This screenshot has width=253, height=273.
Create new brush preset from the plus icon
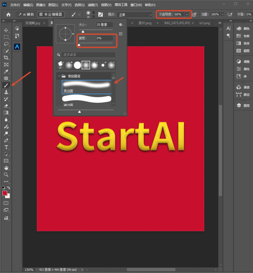(x=121, y=34)
